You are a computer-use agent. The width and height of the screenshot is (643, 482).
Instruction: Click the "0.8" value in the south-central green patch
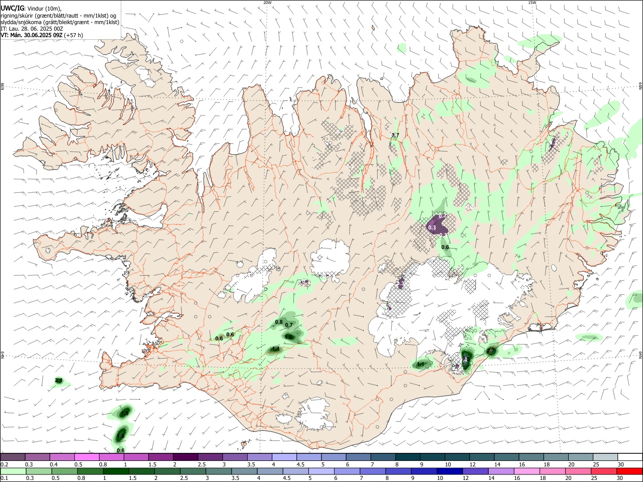point(279,322)
